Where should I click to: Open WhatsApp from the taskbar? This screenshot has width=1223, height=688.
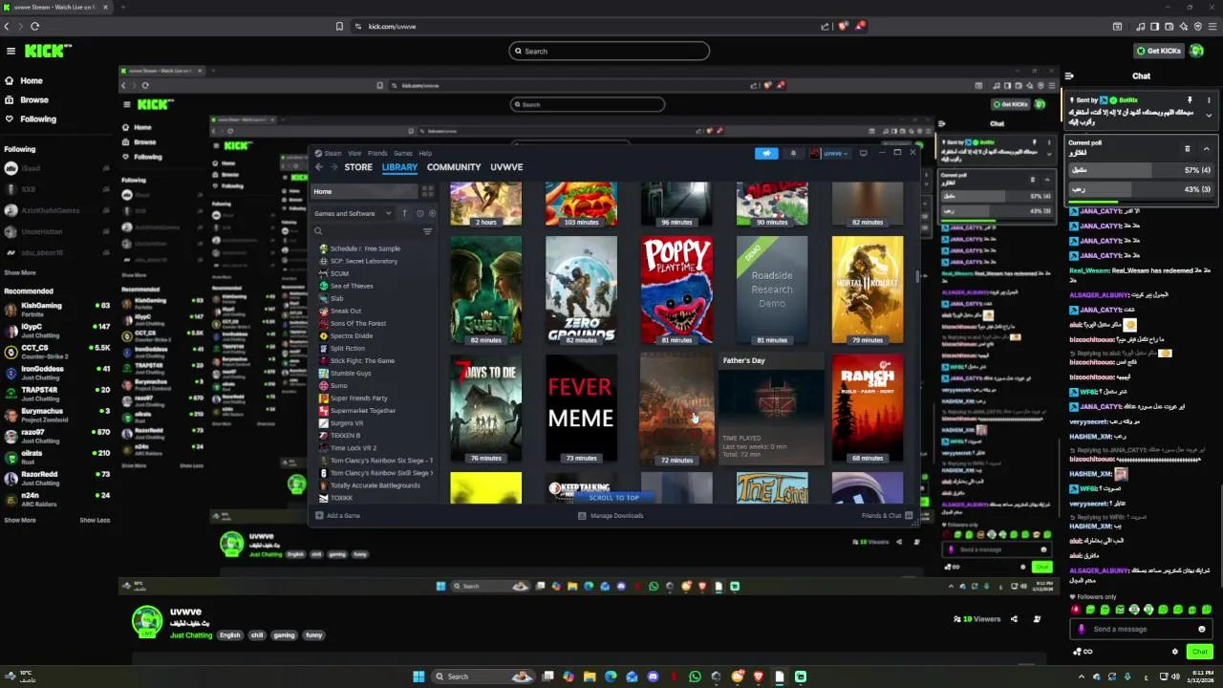pos(695,677)
